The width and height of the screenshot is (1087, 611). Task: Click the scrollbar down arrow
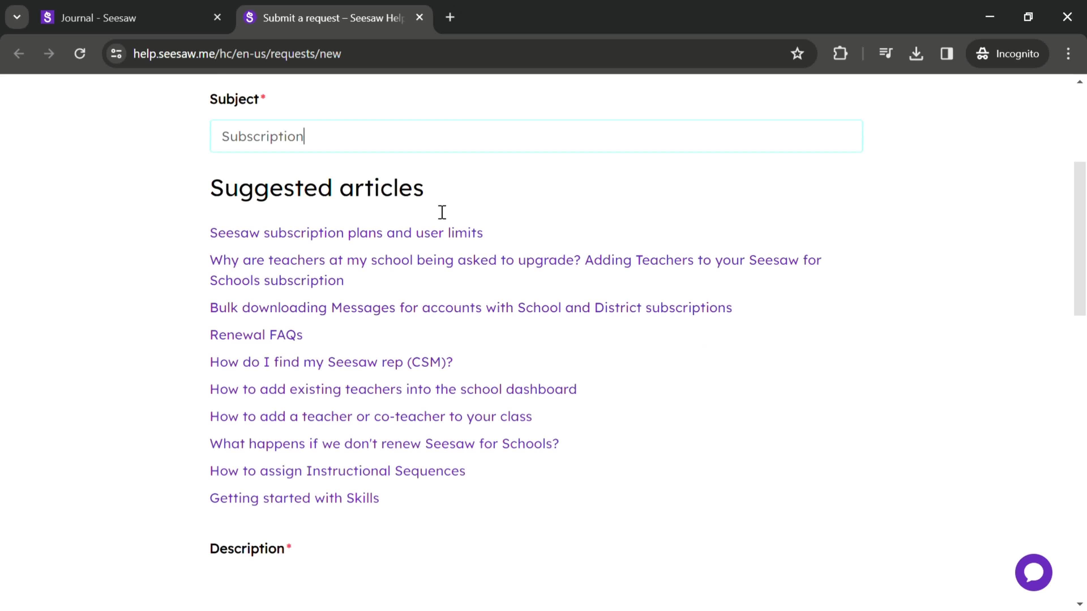click(x=1079, y=604)
